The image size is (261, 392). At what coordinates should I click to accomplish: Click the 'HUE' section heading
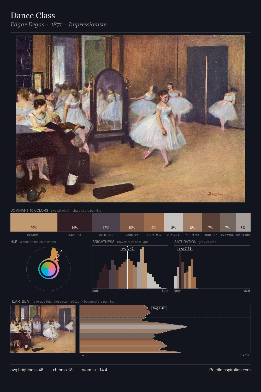pos(14,242)
